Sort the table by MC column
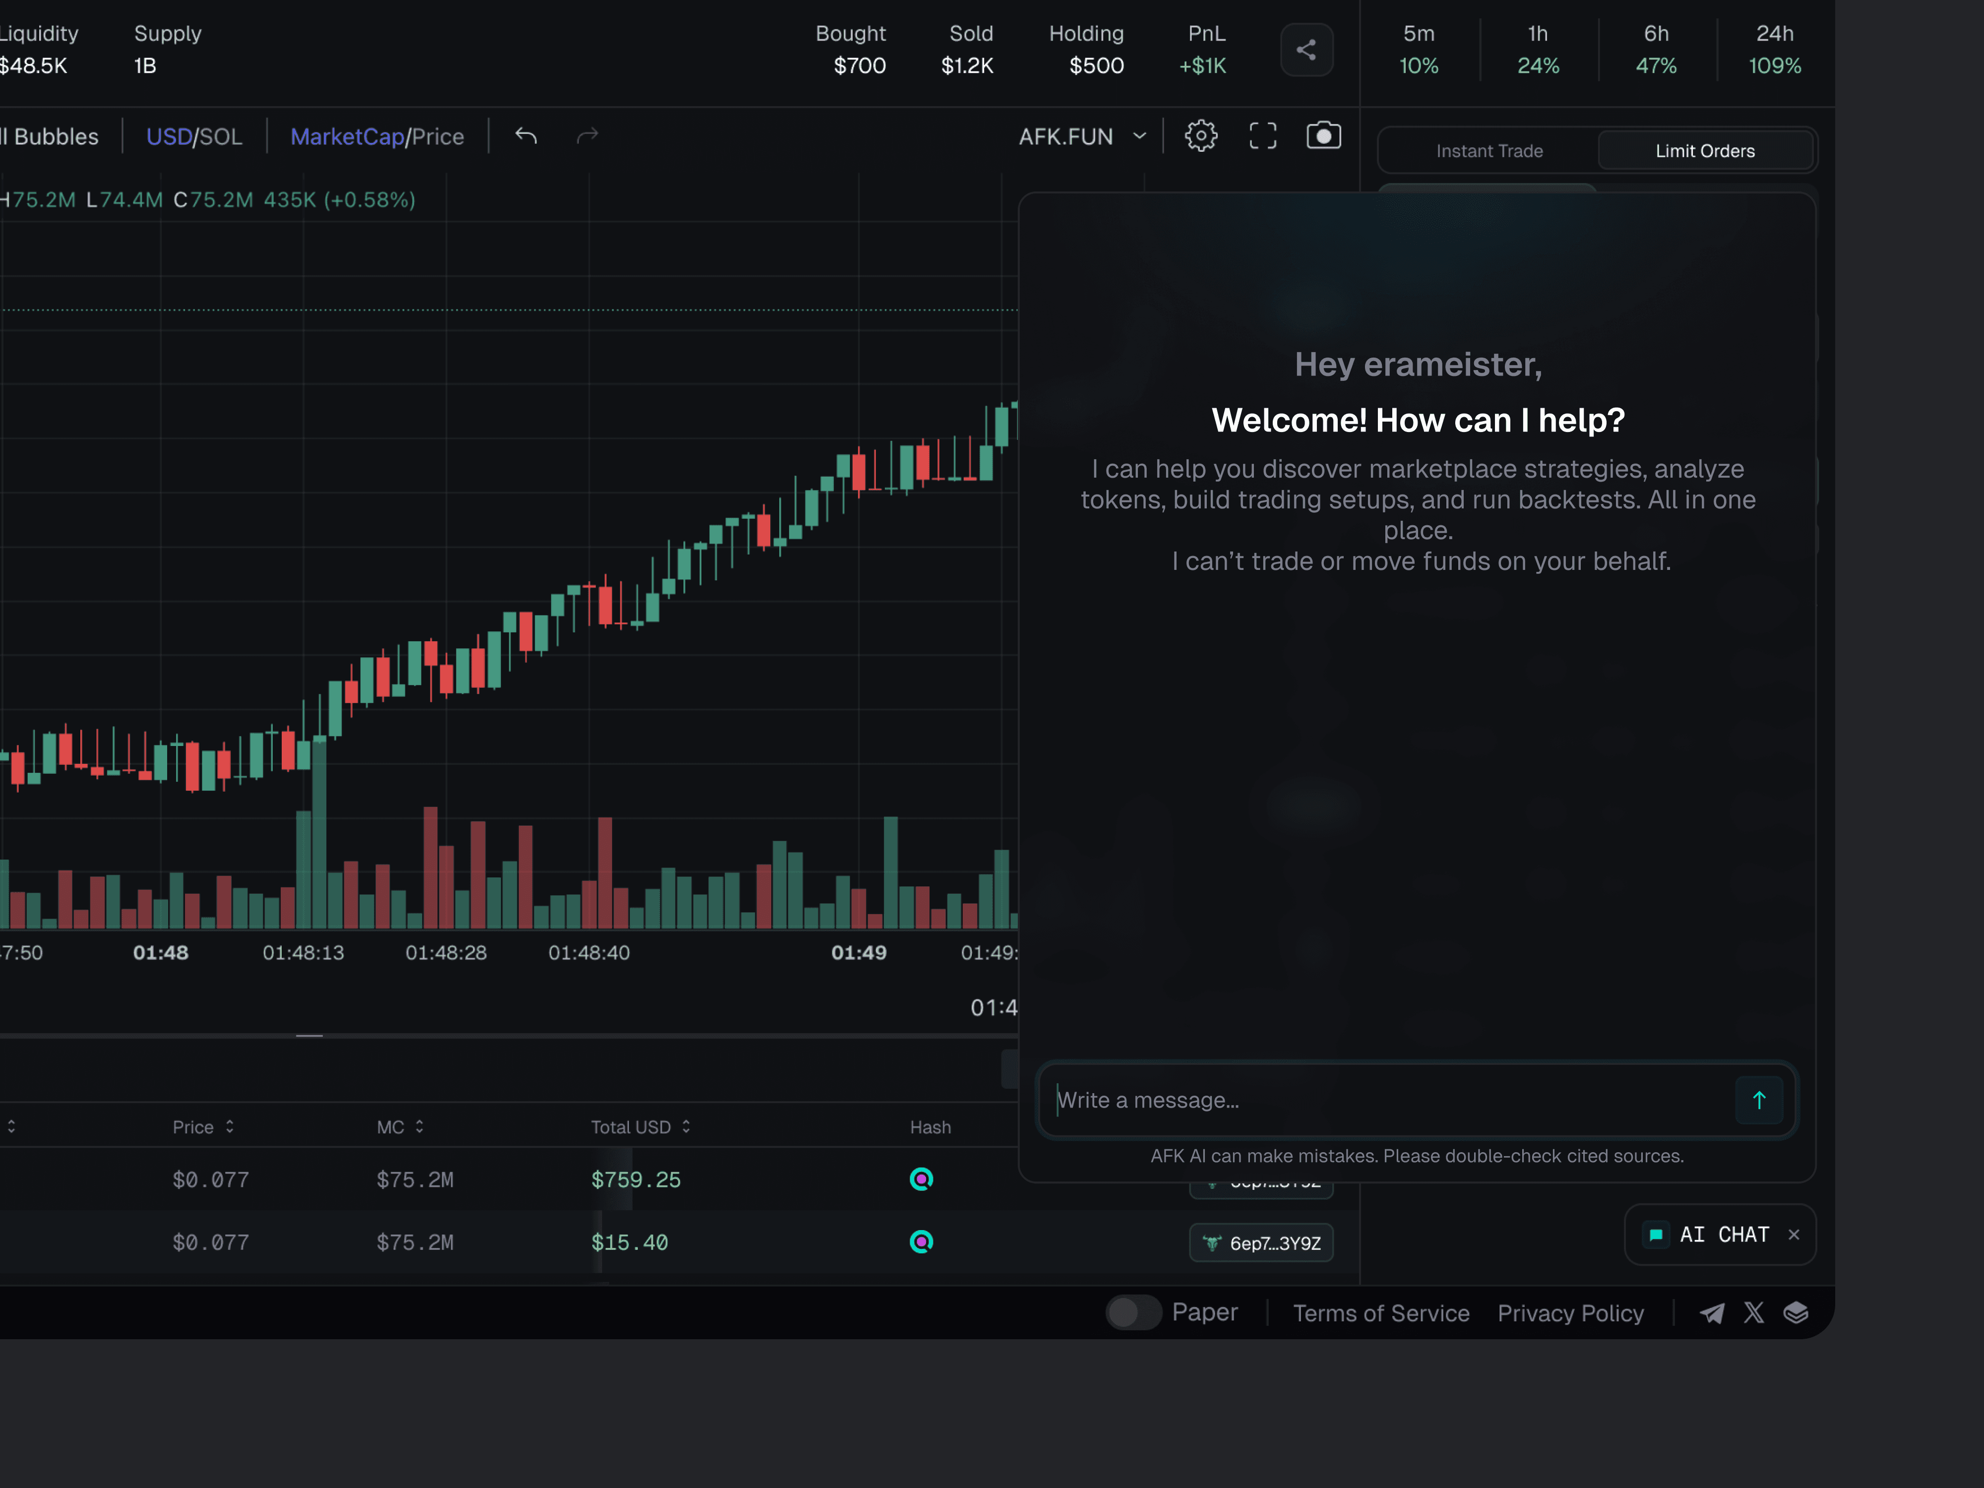The width and height of the screenshot is (1984, 1488). pyautogui.click(x=400, y=1127)
